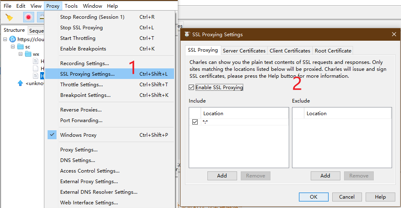
Task: Switch to the Structure tab
Action: click(14, 30)
